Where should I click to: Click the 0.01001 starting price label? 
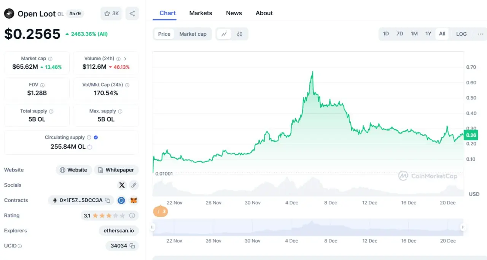(x=164, y=174)
